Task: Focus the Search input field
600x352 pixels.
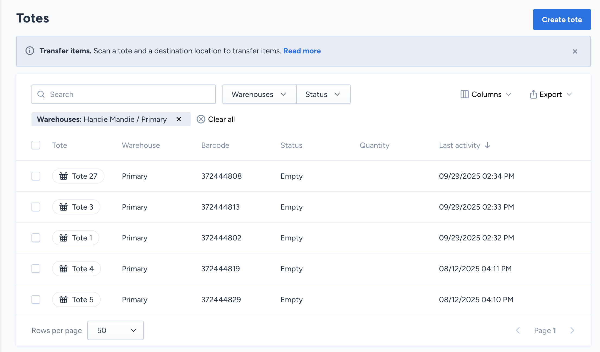Action: coord(124,94)
